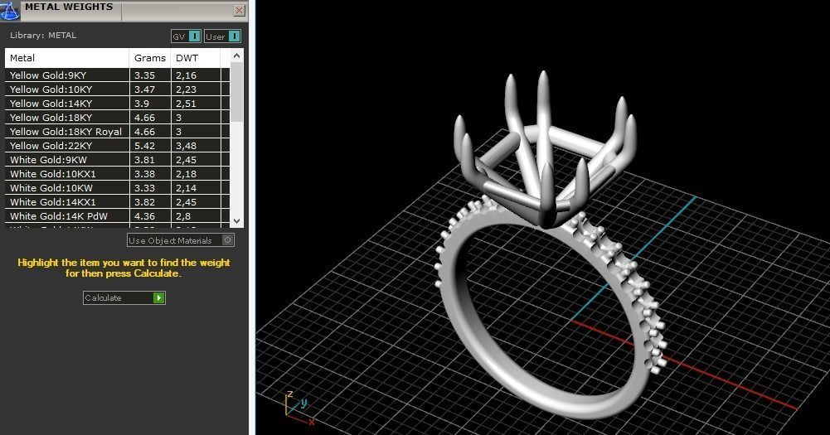The width and height of the screenshot is (830, 435).
Task: Click the 3.9 grams value
Action: tap(142, 104)
